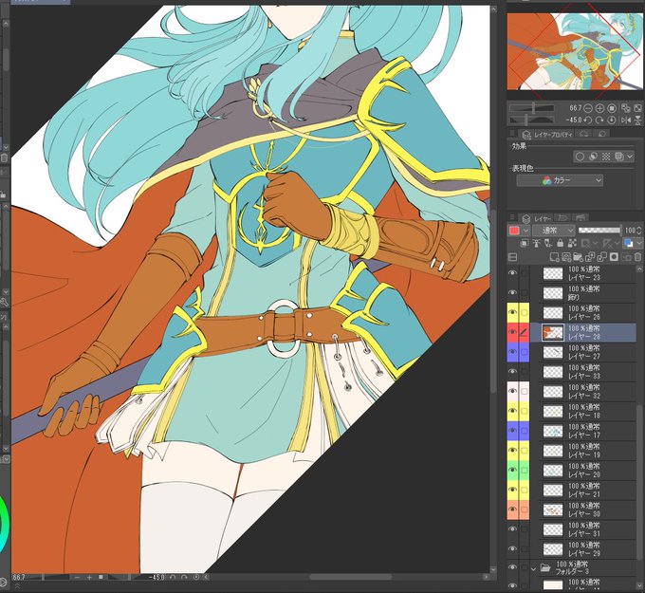Open the last tab in layer panel
The image size is (645, 593).
pyautogui.click(x=580, y=217)
